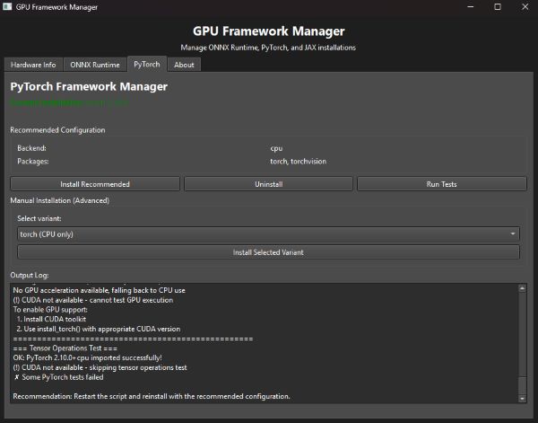Viewport: 538px width, 423px height.
Task: Click the Uninstall button
Action: (268, 184)
